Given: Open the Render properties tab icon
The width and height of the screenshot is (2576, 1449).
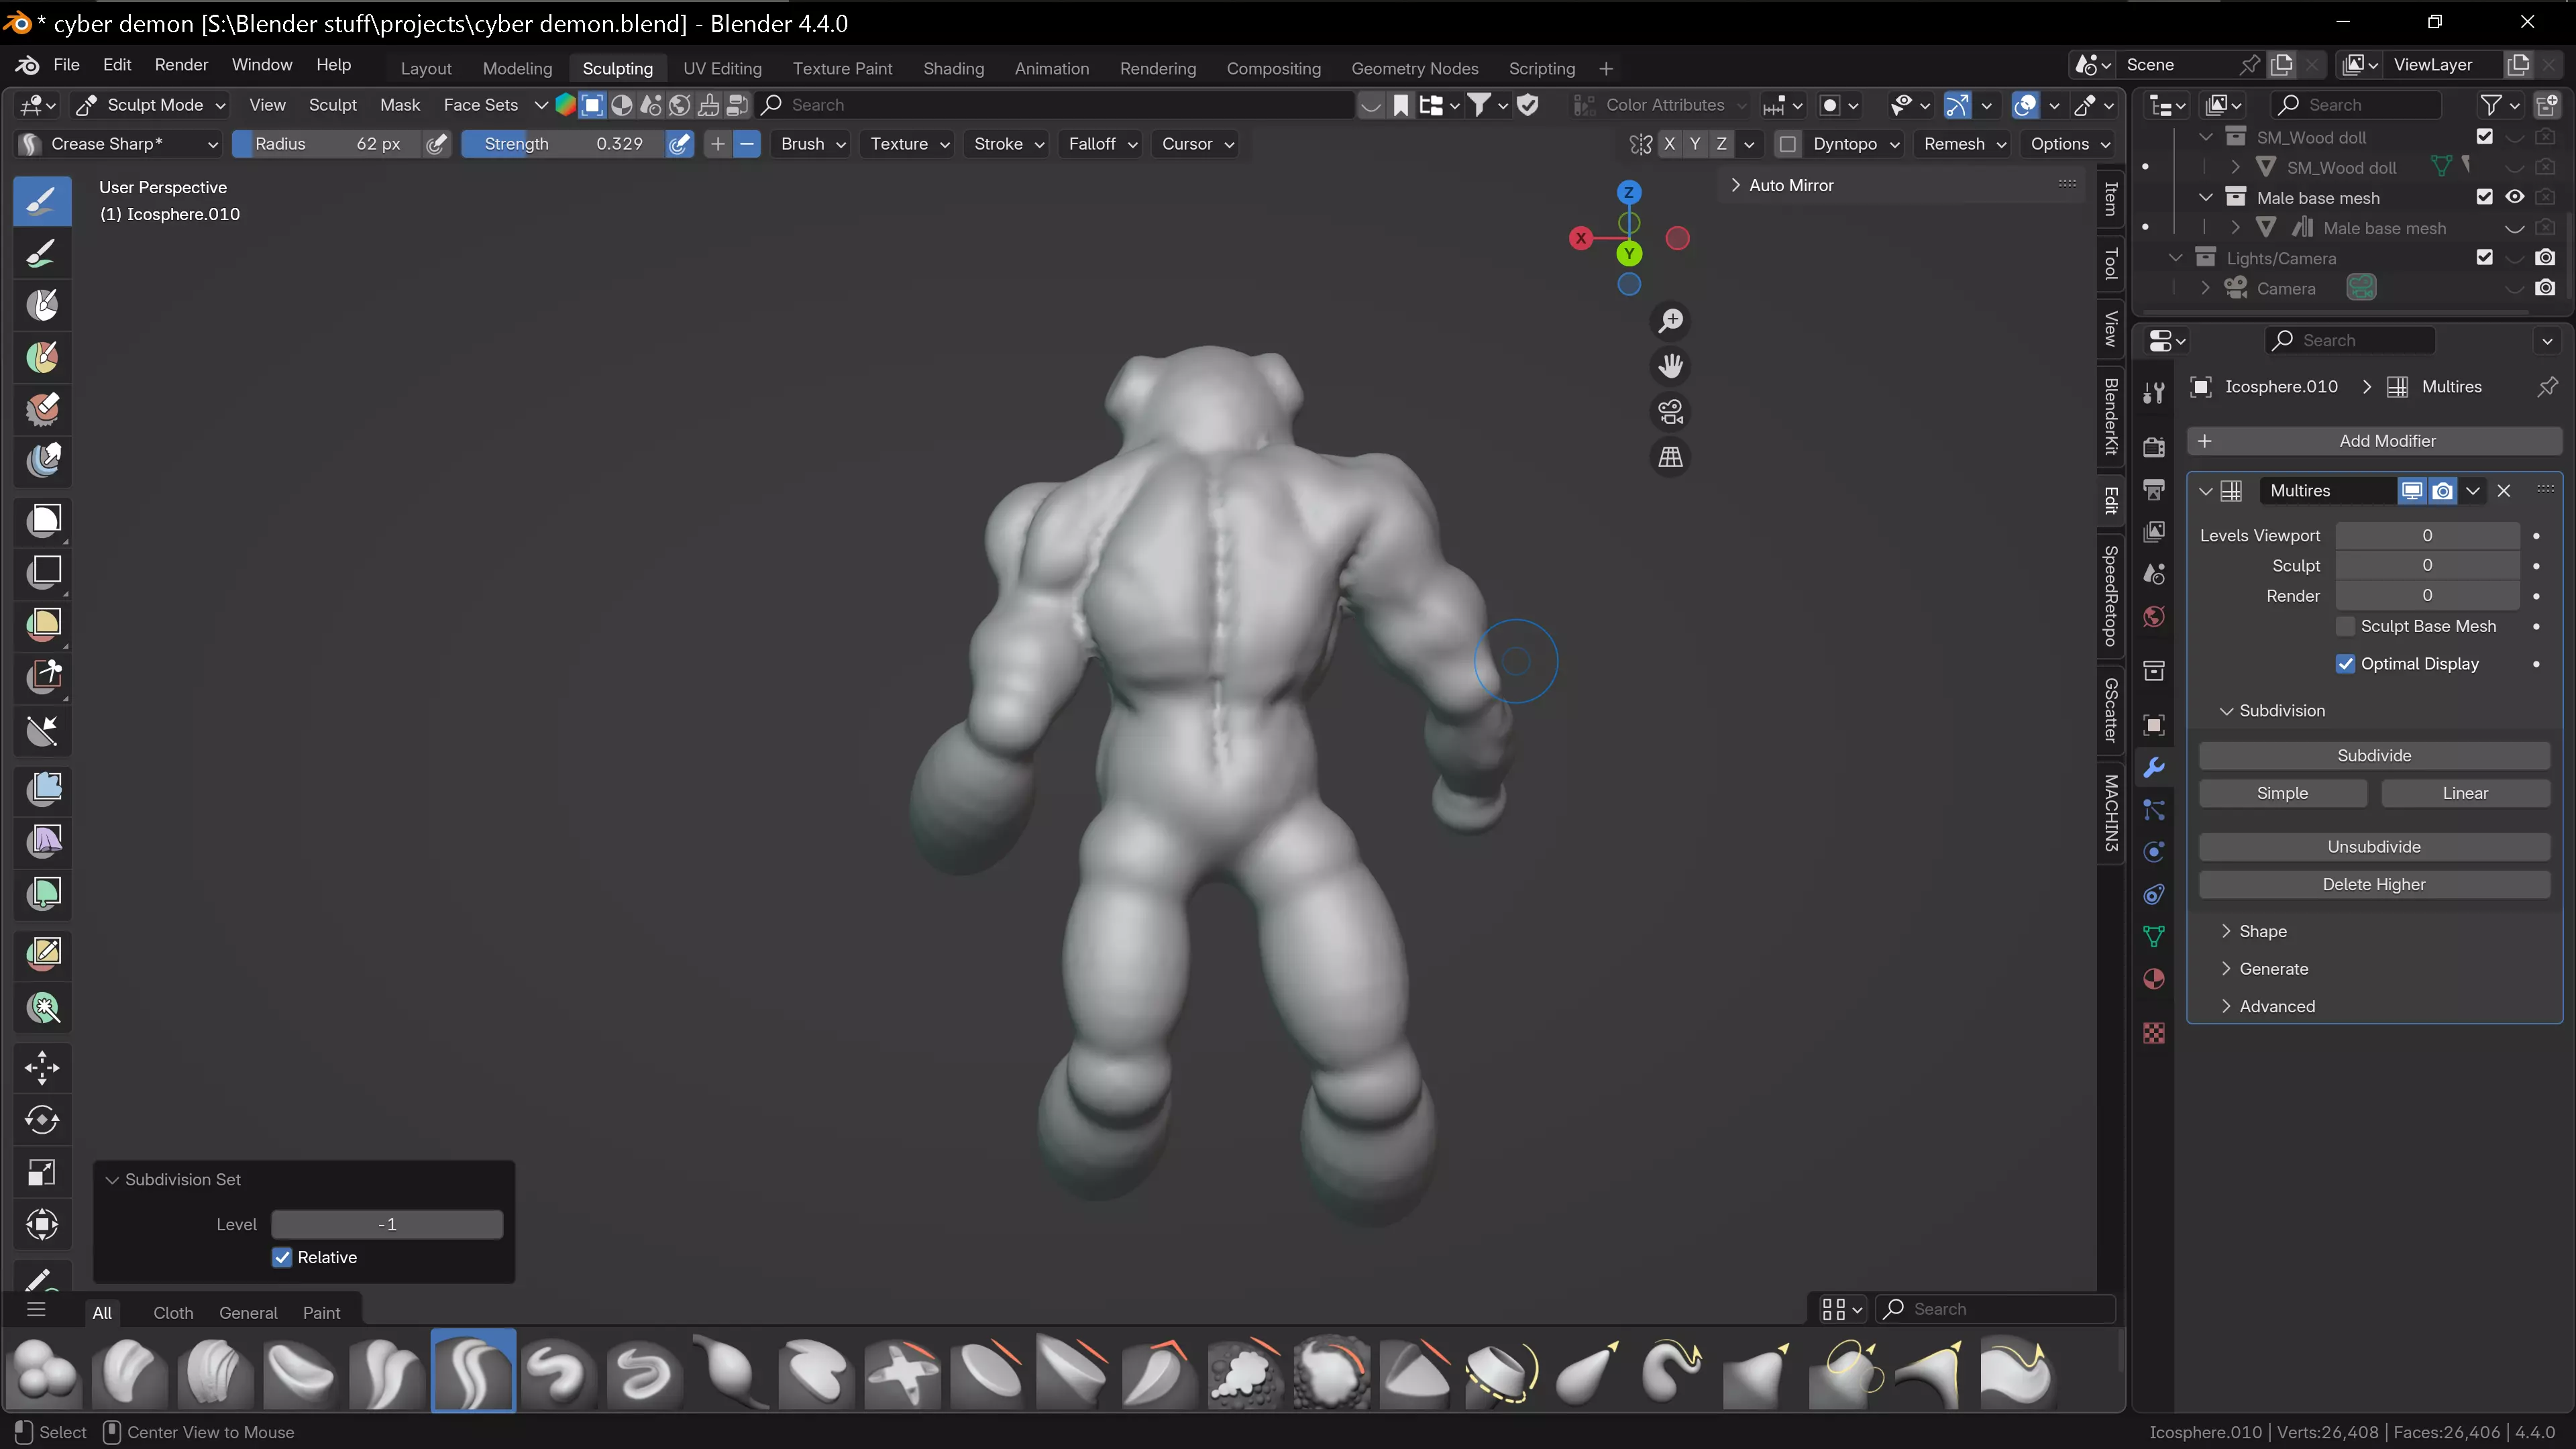Looking at the screenshot, I should 2154,446.
